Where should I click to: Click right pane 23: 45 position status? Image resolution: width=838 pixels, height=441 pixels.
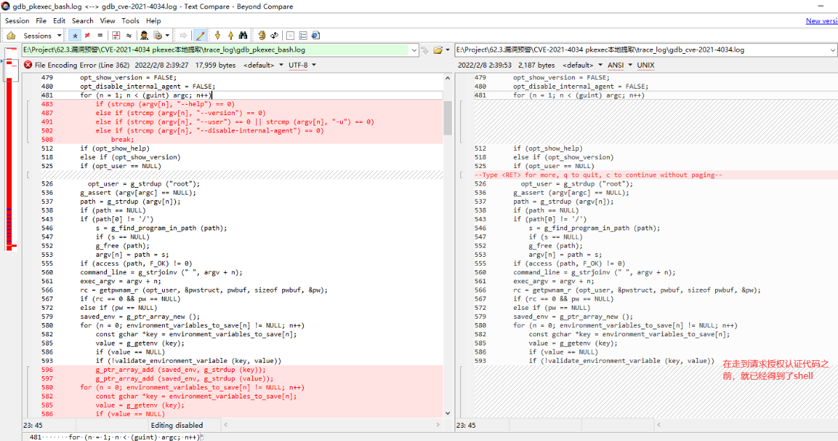(467, 425)
